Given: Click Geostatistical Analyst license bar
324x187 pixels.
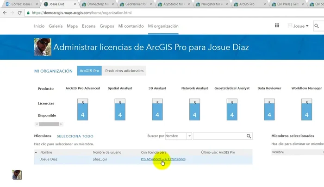Looking at the screenshot, I should 232,110.
